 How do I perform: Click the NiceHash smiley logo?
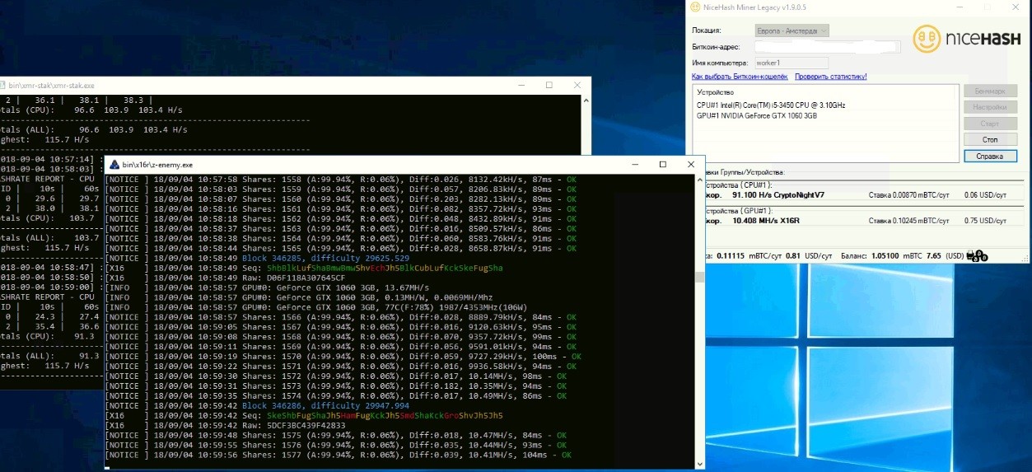click(927, 39)
